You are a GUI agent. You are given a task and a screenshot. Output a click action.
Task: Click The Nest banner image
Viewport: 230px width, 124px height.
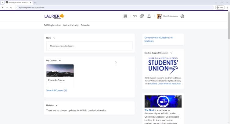(x=163, y=102)
